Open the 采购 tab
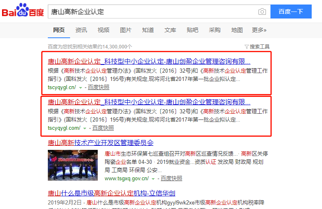The image size is (322, 209). click(215, 30)
